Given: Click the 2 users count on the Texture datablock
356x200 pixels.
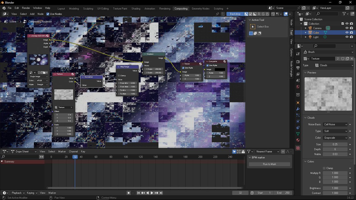Looking at the screenshot, I should pyautogui.click(x=338, y=58).
